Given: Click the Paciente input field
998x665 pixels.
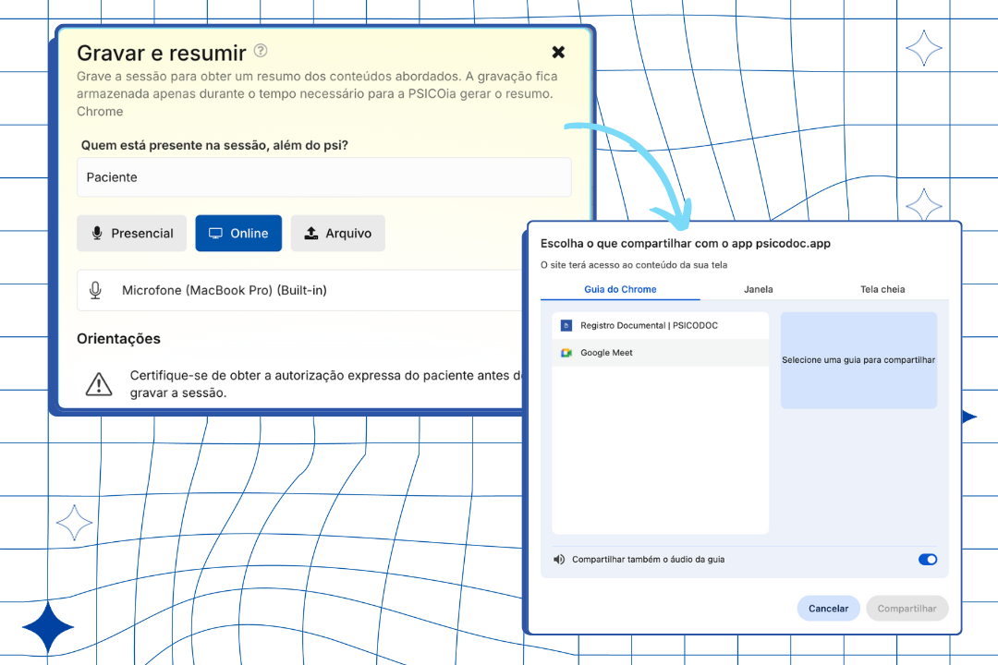Looking at the screenshot, I should 323,177.
